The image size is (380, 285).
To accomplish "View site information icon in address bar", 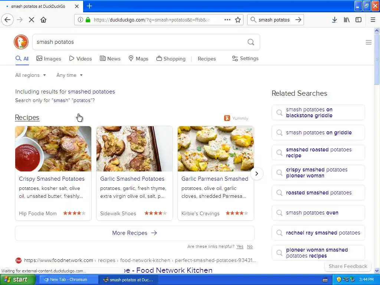I will [x=80, y=20].
